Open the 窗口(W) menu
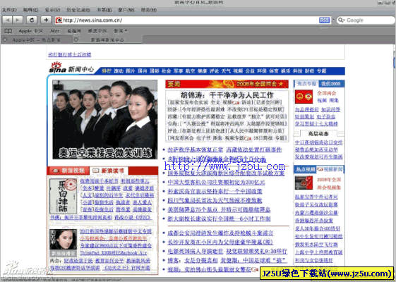This screenshot has width=396, height=282. click(x=126, y=10)
